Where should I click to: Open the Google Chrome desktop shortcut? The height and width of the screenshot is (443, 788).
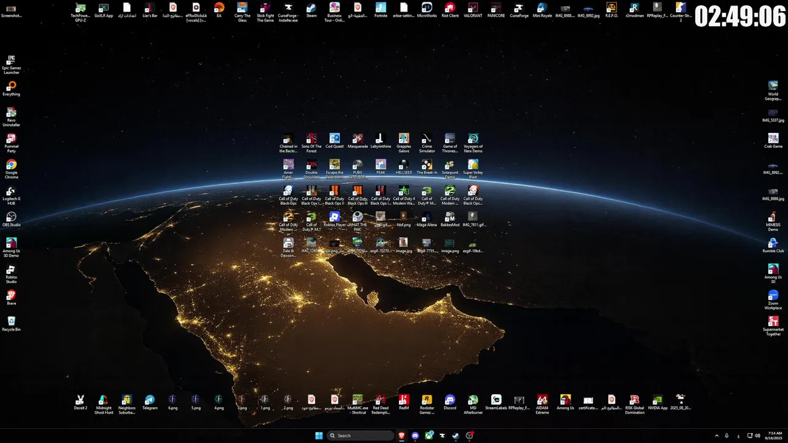pos(11,169)
